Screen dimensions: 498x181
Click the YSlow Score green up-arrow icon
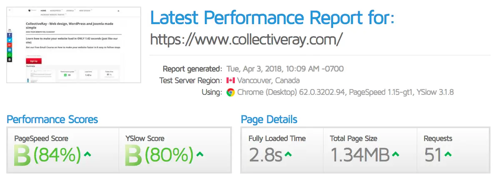[x=200, y=155]
